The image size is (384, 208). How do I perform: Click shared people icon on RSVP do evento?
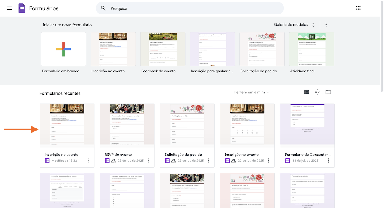coord(113,161)
